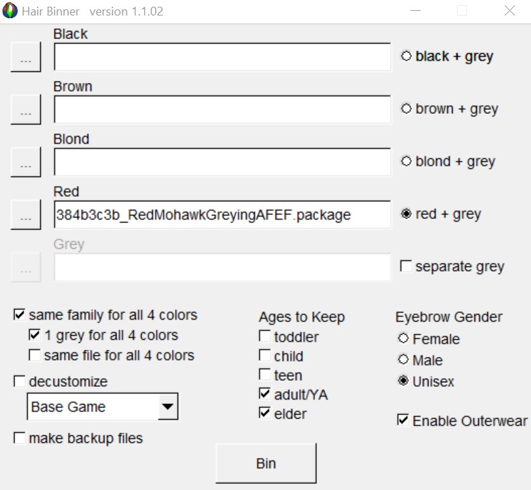The image size is (531, 490).
Task: Select the brown + grey radio option
Action: tap(406, 109)
